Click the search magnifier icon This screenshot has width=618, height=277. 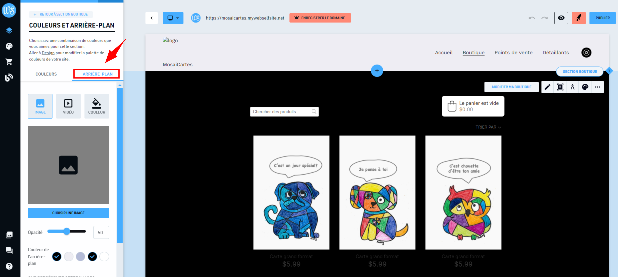[314, 112]
